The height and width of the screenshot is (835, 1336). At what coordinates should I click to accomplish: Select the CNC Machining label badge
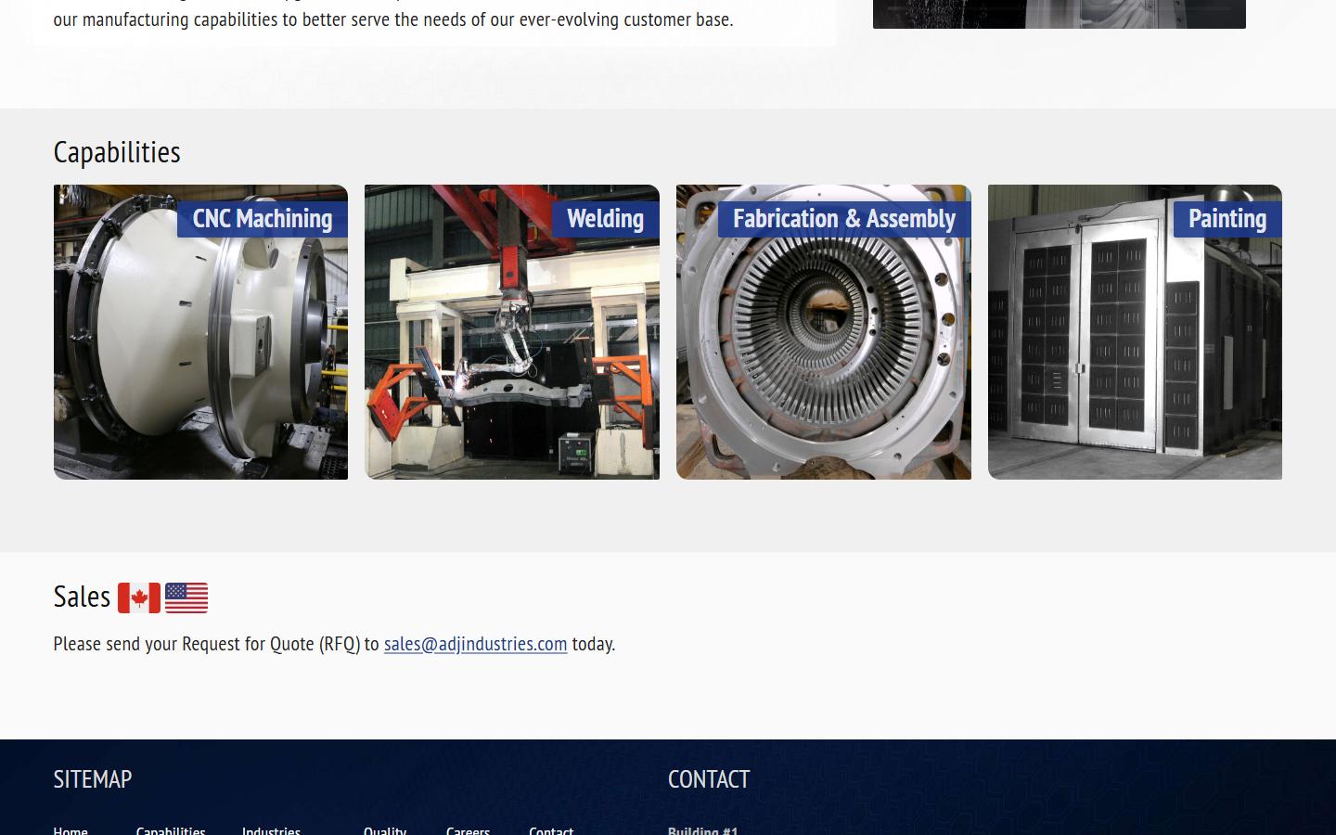(261, 219)
